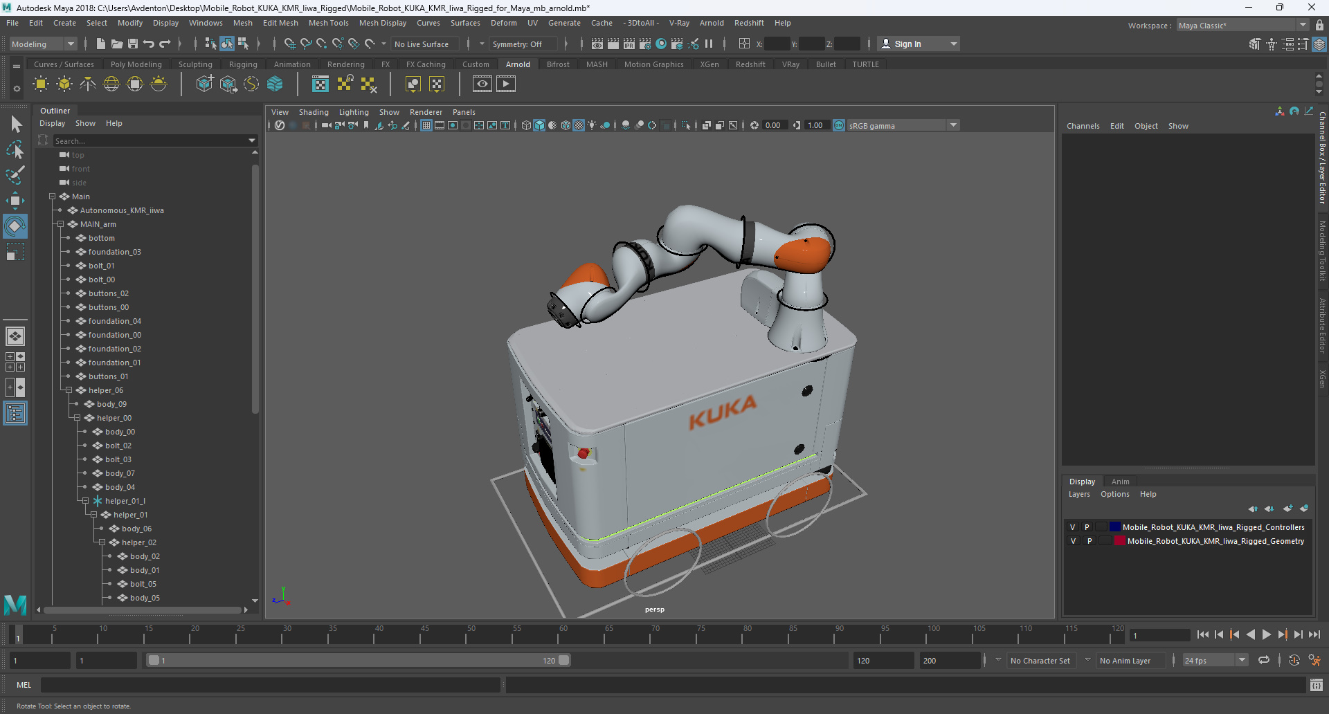Click the red Geometry layer color swatch

click(x=1120, y=541)
